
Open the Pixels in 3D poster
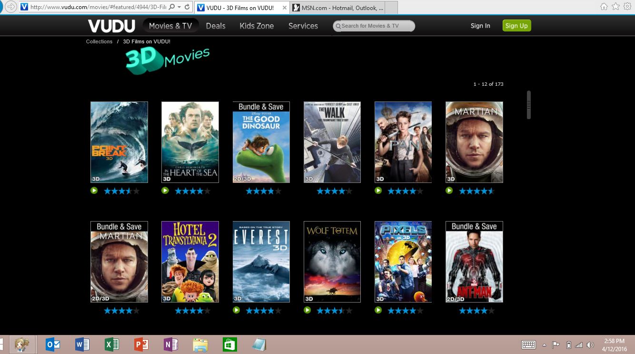(403, 262)
